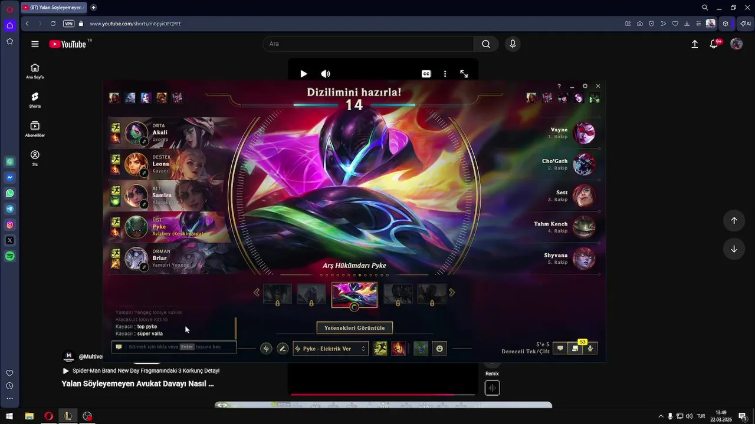Open the emote selection smiley icon
This screenshot has width=755, height=424.
pos(439,349)
